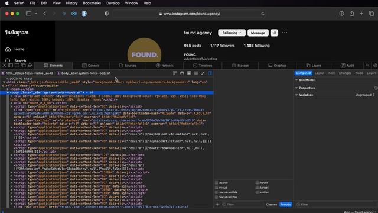378x213 pixels.
Task: Switch to the Console tab
Action: pos(91,66)
